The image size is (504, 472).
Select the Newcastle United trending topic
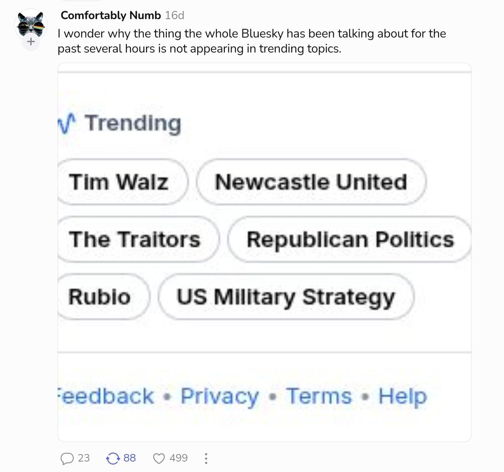point(311,182)
